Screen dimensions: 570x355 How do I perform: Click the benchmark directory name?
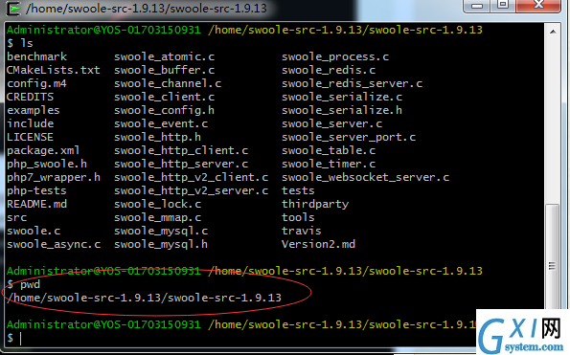(36, 56)
